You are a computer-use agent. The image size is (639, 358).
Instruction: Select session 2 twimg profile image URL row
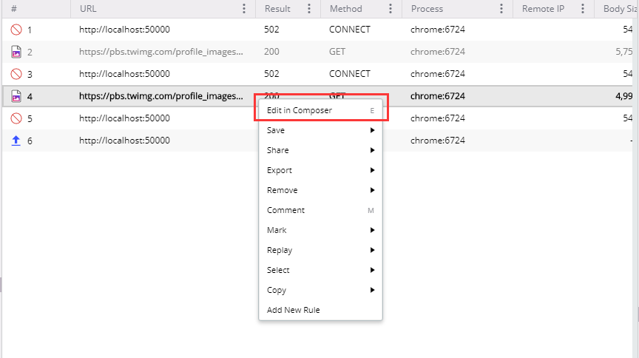coord(160,52)
